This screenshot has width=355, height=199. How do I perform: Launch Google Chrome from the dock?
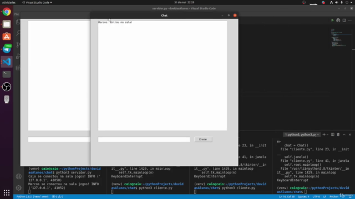point(7,12)
